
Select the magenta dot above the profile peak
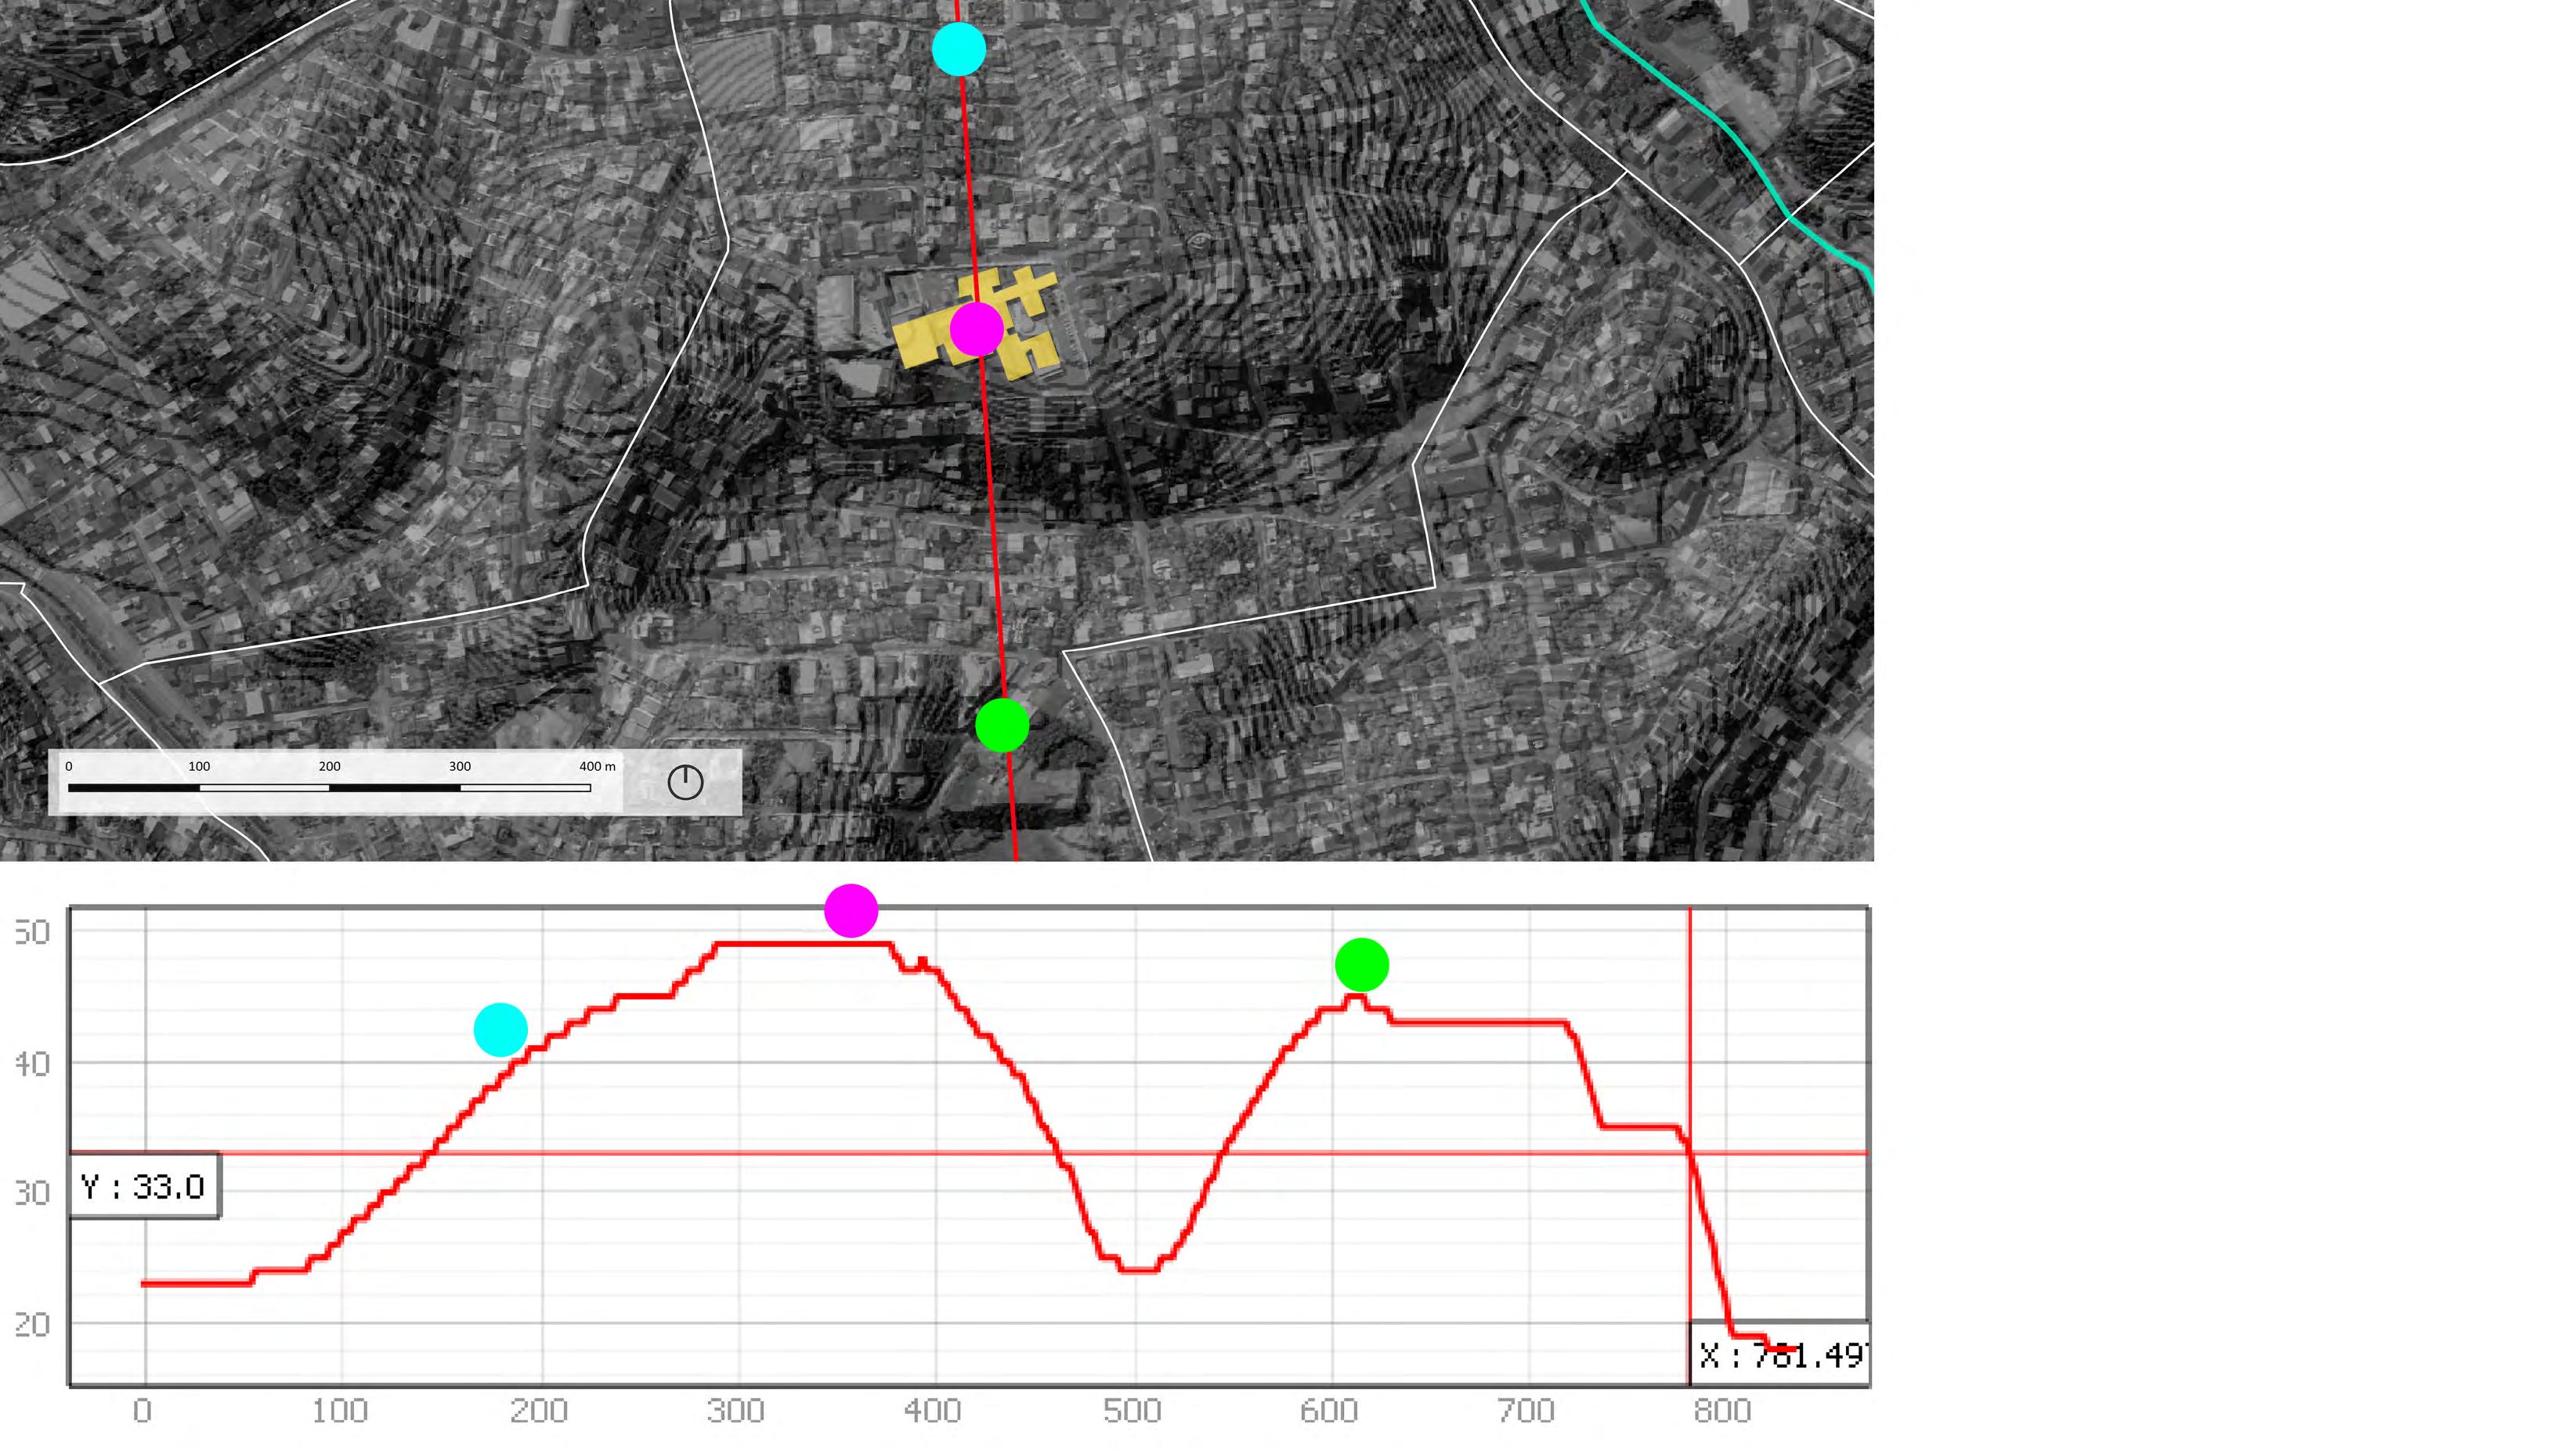851,911
